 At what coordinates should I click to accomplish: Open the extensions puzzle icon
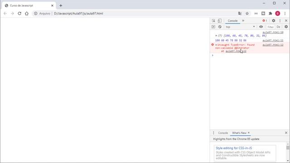[271, 14]
